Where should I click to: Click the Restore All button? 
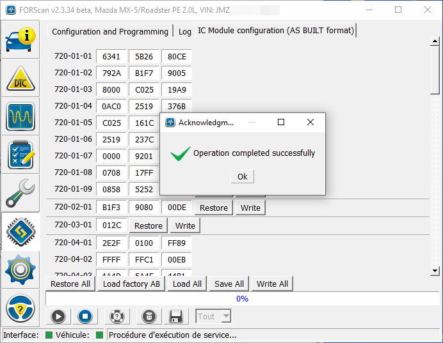70,284
